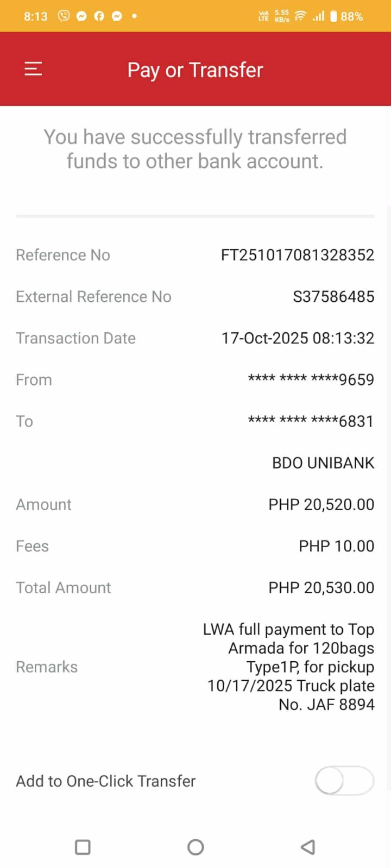
Task: Select reference number FT251017081328352
Action: click(297, 255)
